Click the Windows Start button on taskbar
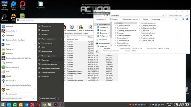Viewport: 191px width, 107px height. tap(3, 105)
